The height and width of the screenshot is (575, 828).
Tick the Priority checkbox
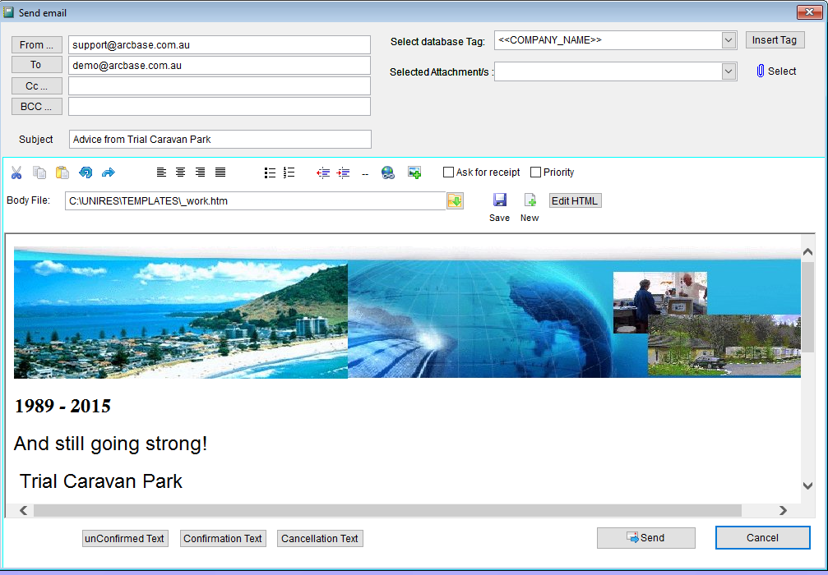click(x=535, y=172)
